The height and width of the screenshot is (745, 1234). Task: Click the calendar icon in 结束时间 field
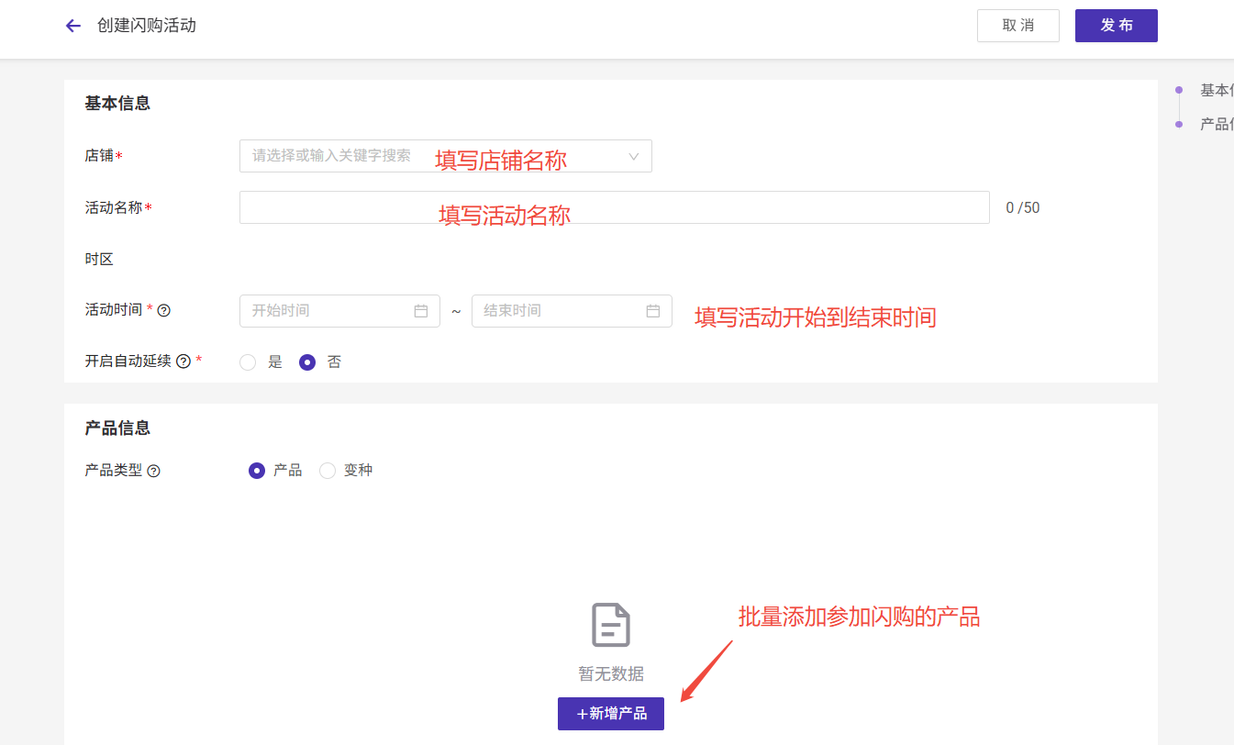click(x=653, y=311)
